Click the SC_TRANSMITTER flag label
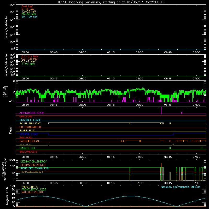Viewport: 209px width, 209px height. coord(30,127)
